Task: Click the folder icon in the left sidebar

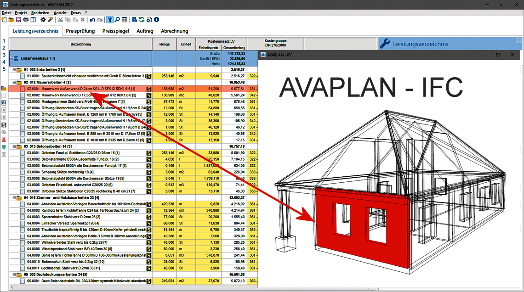Action: click(x=4, y=89)
